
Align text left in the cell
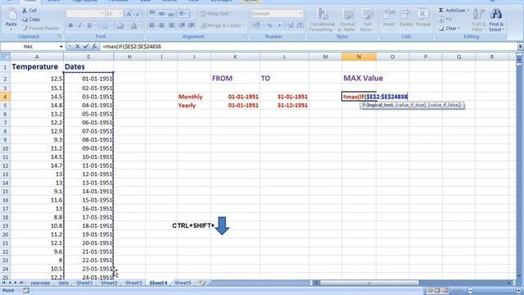tap(152, 25)
